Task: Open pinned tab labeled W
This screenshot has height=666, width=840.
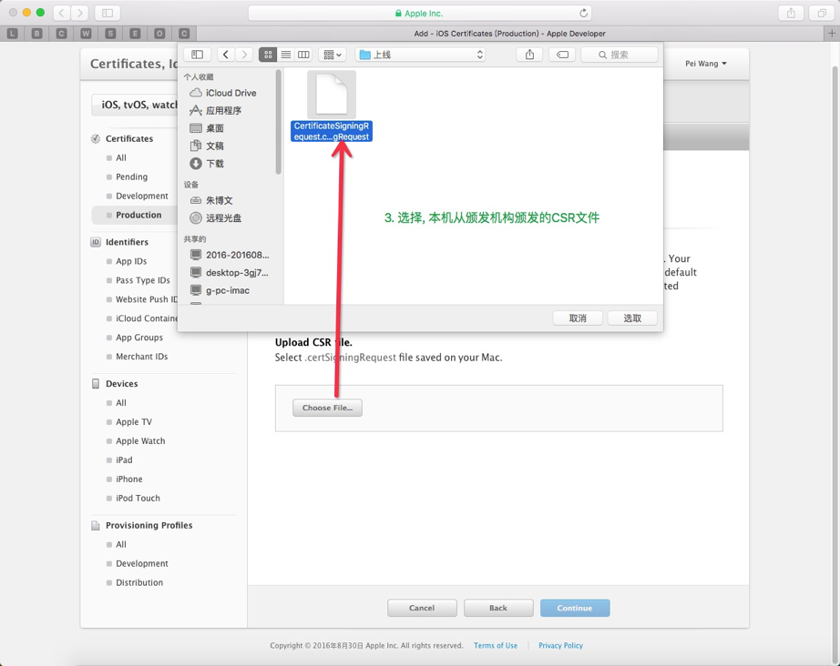Action: [x=86, y=33]
